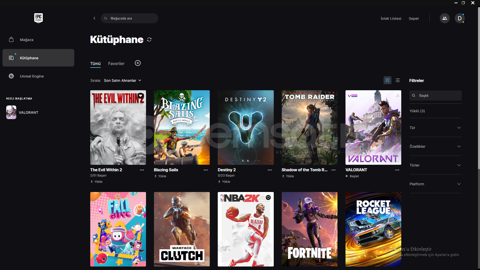Image resolution: width=480 pixels, height=270 pixels.
Task: Open VALORANT cover art
Action: point(373,127)
